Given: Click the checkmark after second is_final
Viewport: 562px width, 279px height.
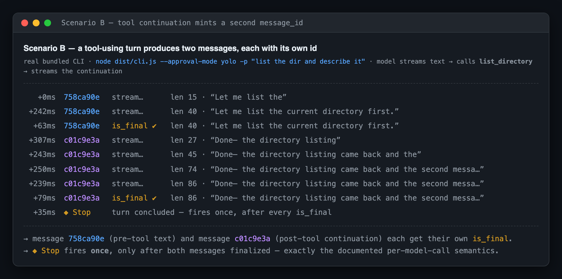Looking at the screenshot, I should coord(154,198).
